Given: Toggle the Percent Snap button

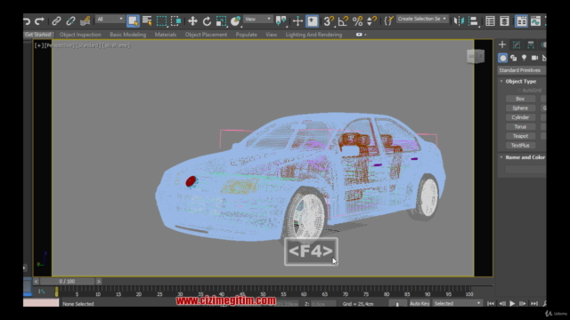Looking at the screenshot, I should tap(357, 21).
